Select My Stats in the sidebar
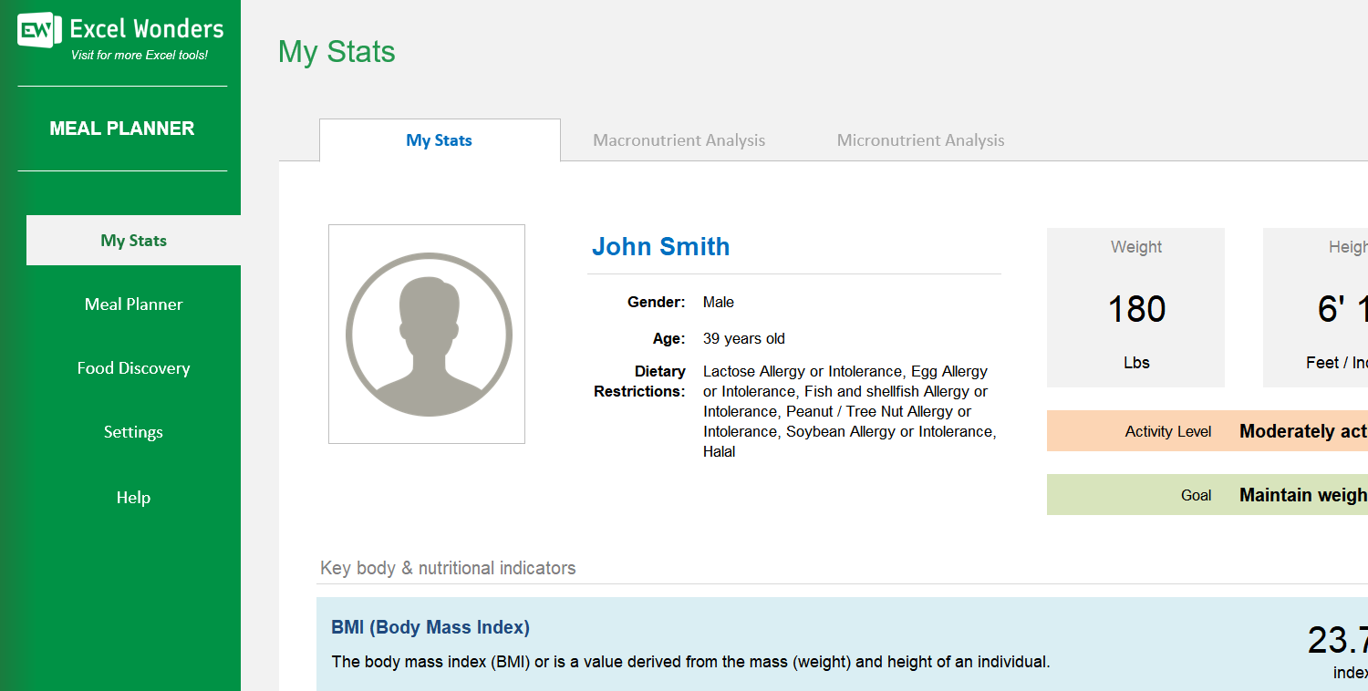Screen dimensions: 1368x691 [x=133, y=241]
